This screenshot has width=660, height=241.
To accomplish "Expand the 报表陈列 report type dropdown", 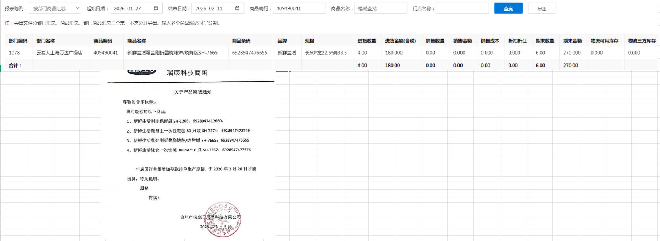I will [x=54, y=8].
